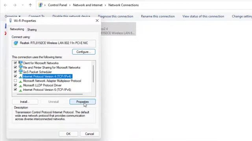The height and width of the screenshot is (141, 252).
Task: Select Control Panel in the breadcrumb
Action: click(57, 5)
